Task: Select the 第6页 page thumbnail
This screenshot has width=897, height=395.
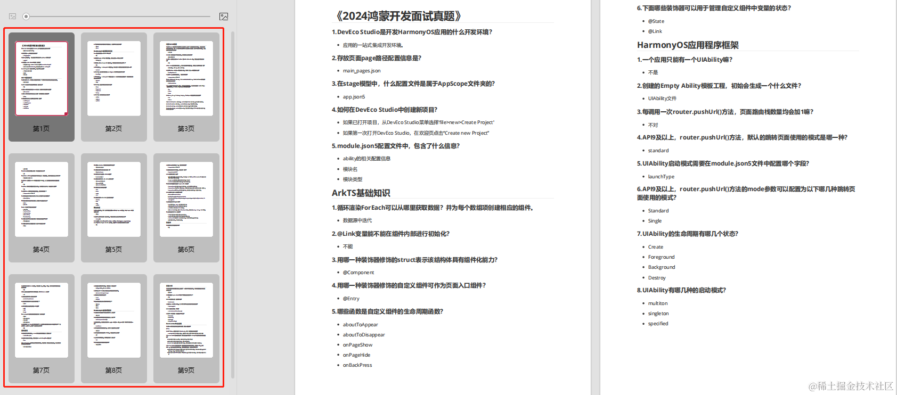Action: pyautogui.click(x=186, y=208)
